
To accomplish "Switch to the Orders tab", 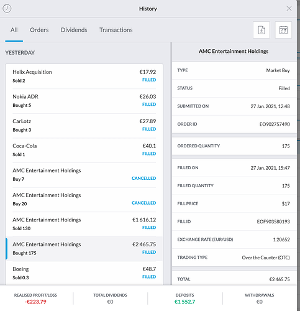I will click(x=39, y=30).
